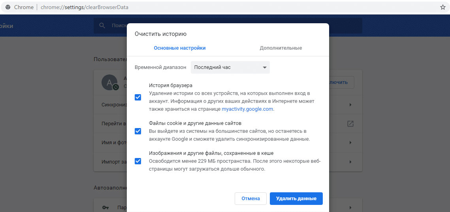Click the passwords key icon

105,207
